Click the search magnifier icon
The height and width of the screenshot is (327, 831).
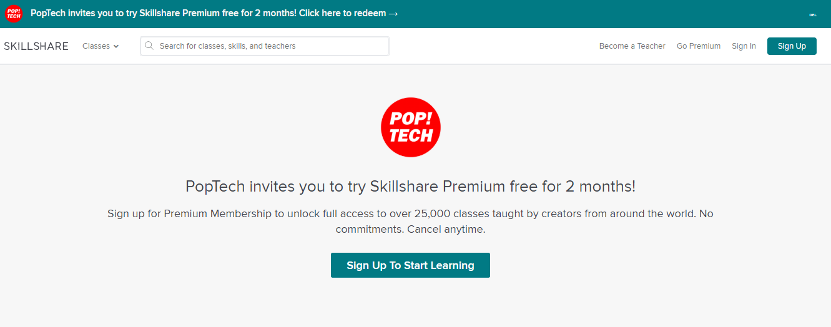click(x=149, y=46)
